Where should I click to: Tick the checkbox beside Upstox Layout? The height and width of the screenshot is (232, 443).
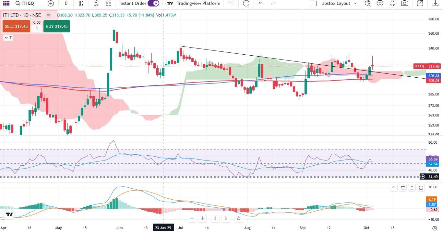click(x=314, y=4)
